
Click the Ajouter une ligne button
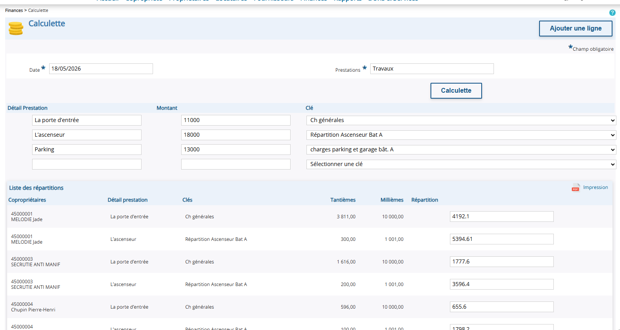pyautogui.click(x=576, y=29)
